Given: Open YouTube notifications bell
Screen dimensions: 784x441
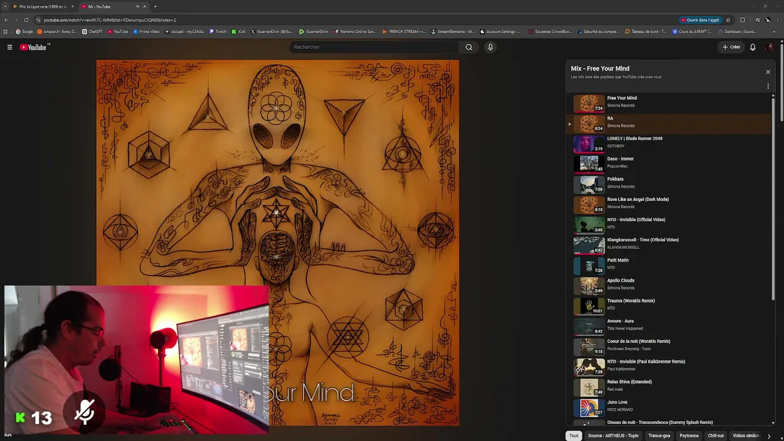Looking at the screenshot, I should pos(753,47).
